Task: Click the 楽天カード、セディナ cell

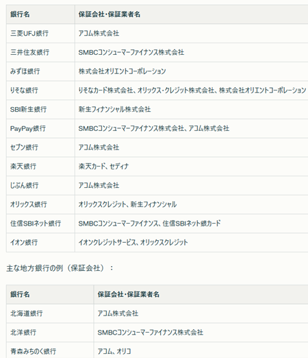Action: (192, 166)
